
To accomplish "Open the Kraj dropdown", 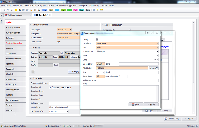I will (x=157, y=48).
